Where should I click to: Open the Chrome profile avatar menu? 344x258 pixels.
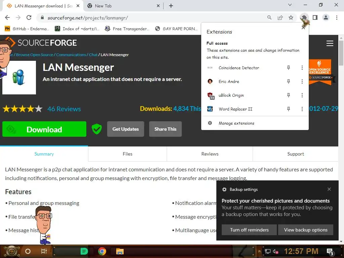coord(326,17)
